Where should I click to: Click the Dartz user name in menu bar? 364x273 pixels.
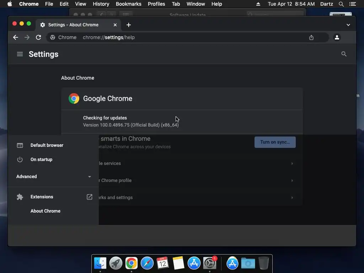(x=327, y=4)
